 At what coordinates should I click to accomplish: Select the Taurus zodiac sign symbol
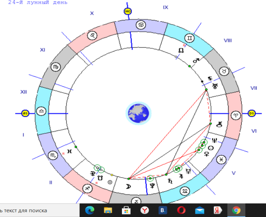pos(225,71)
